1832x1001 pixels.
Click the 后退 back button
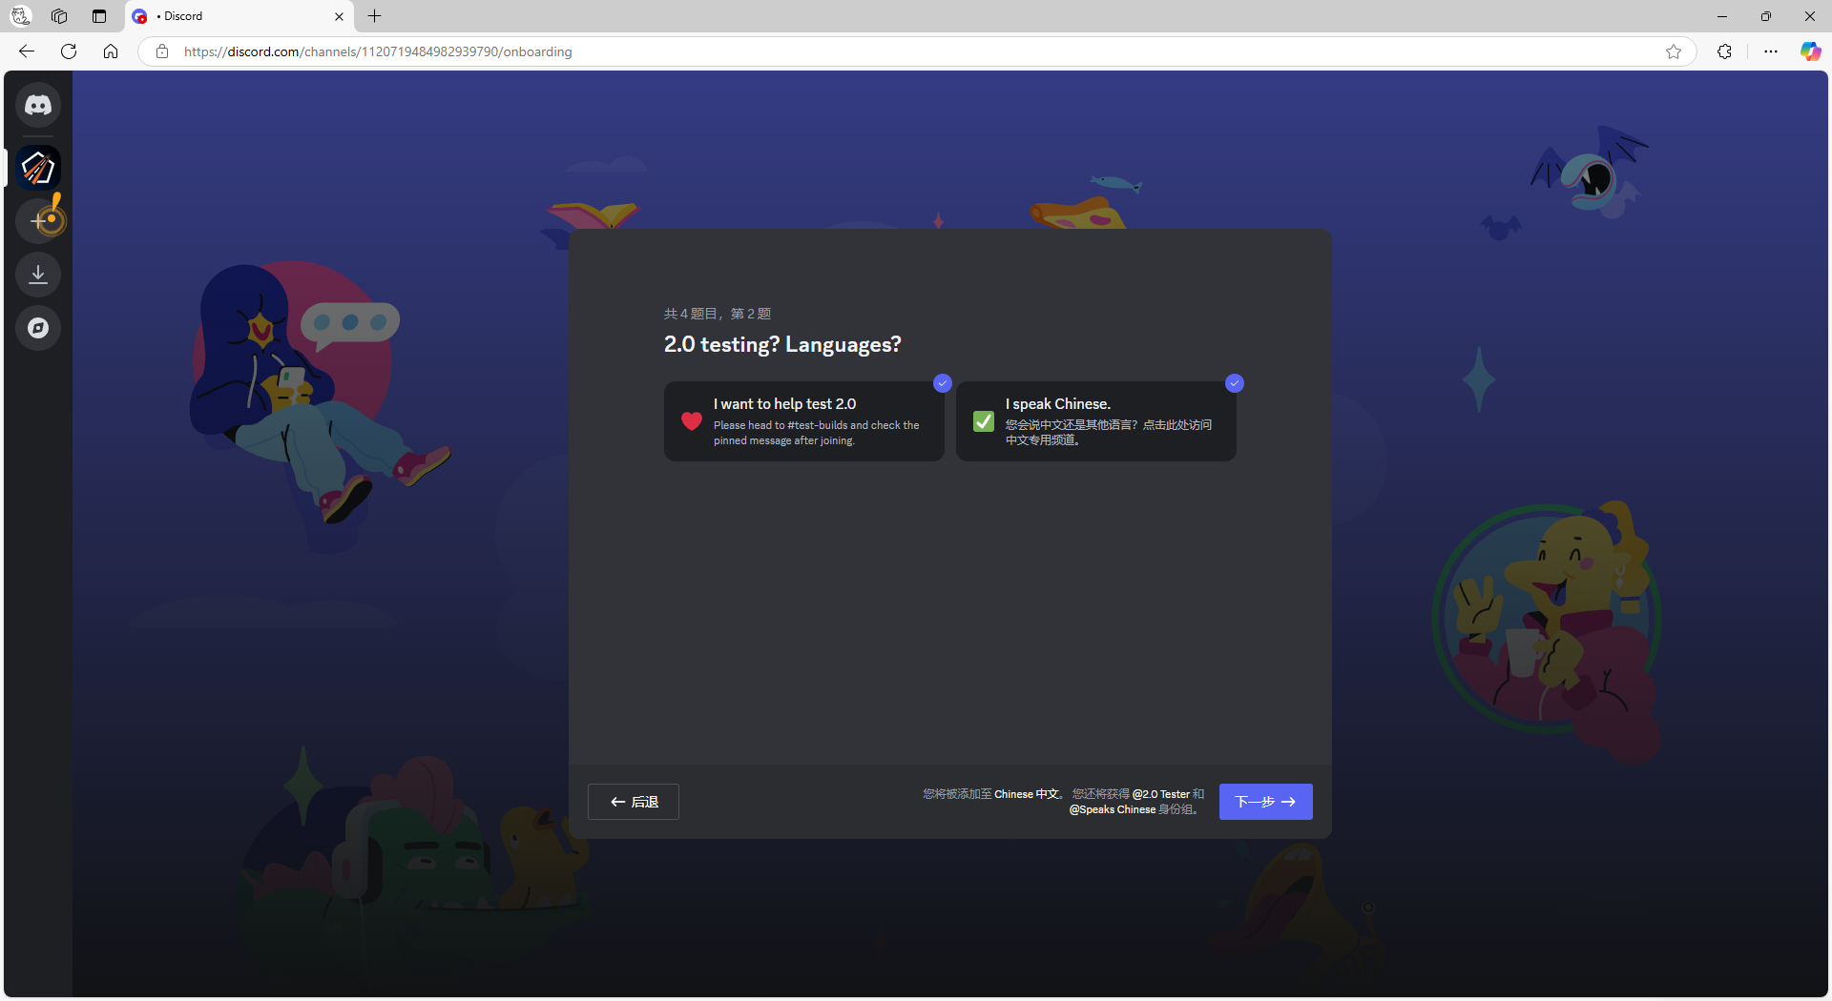[634, 802]
